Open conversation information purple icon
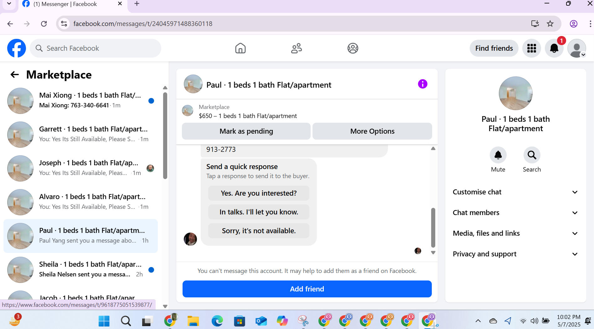 tap(422, 84)
